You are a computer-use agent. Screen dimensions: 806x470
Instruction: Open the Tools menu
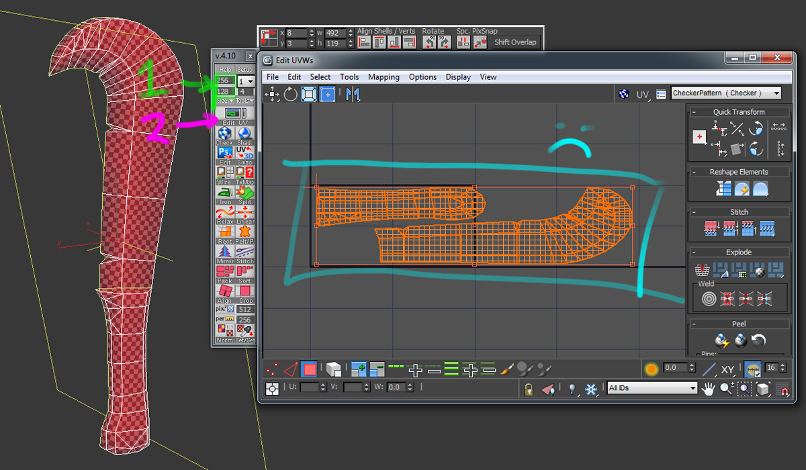tap(349, 77)
